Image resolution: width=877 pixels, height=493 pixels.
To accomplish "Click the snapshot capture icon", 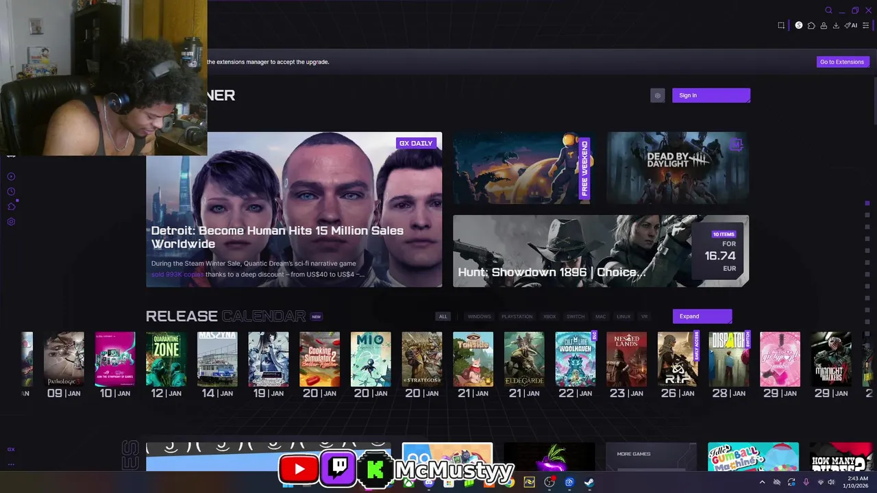I will tap(781, 25).
